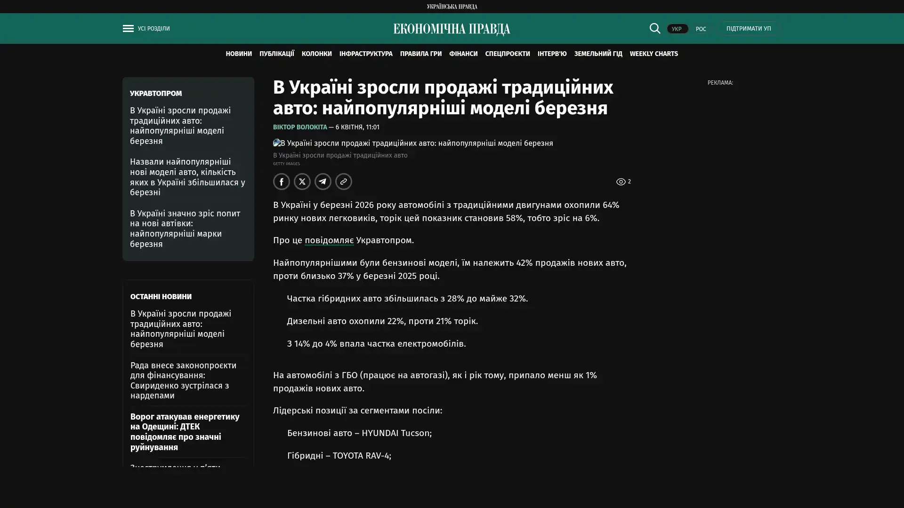Screen dimensions: 904x508
Task: Switch language to УКР
Action: [x=677, y=29]
